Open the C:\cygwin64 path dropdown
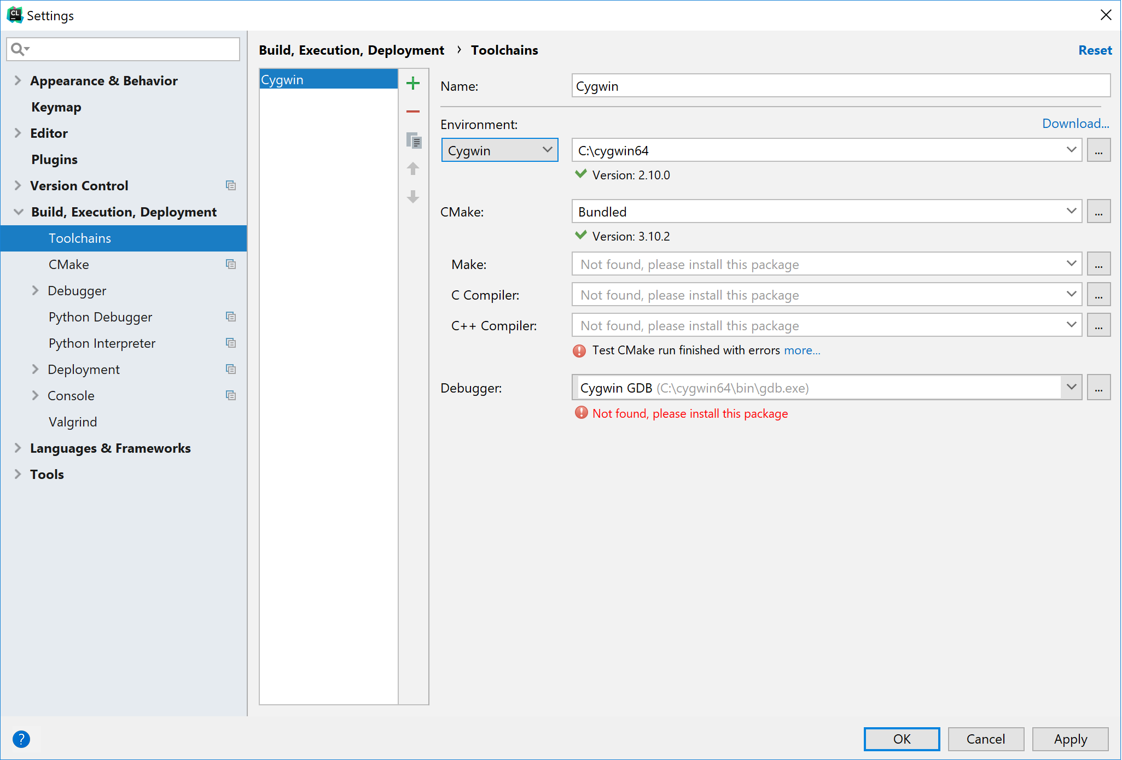1122x760 pixels. click(x=1071, y=150)
